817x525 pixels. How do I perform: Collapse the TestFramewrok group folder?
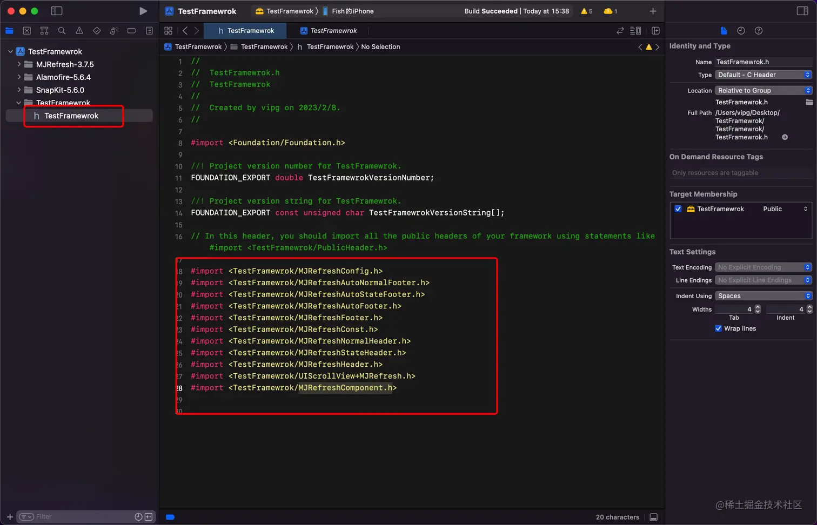19,103
